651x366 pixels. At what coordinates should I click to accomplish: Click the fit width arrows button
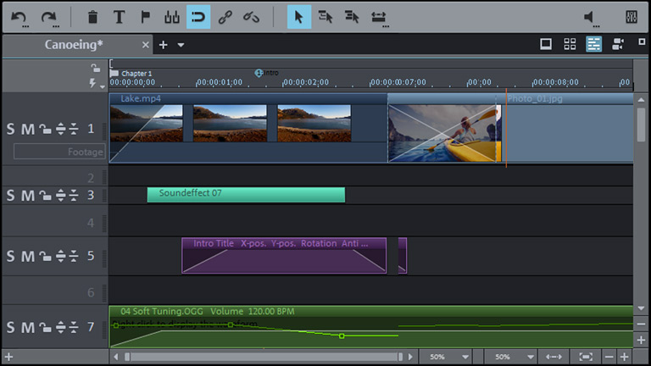tap(554, 357)
